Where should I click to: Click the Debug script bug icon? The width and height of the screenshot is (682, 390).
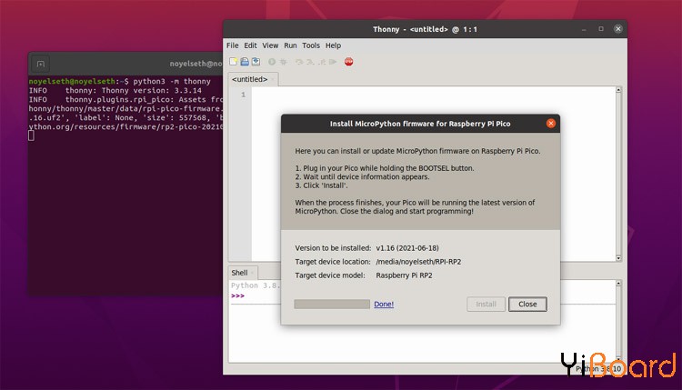pyautogui.click(x=285, y=62)
